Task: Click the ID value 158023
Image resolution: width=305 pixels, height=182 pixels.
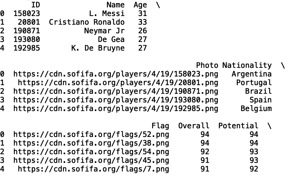Action: [x=27, y=14]
